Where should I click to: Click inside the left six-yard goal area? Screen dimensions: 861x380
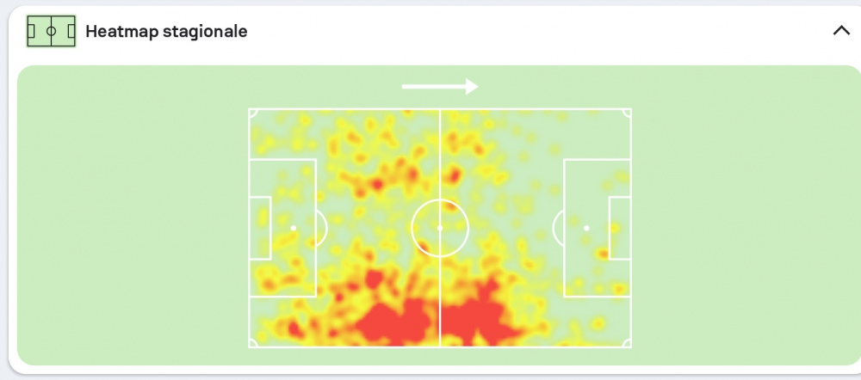pyautogui.click(x=260, y=228)
